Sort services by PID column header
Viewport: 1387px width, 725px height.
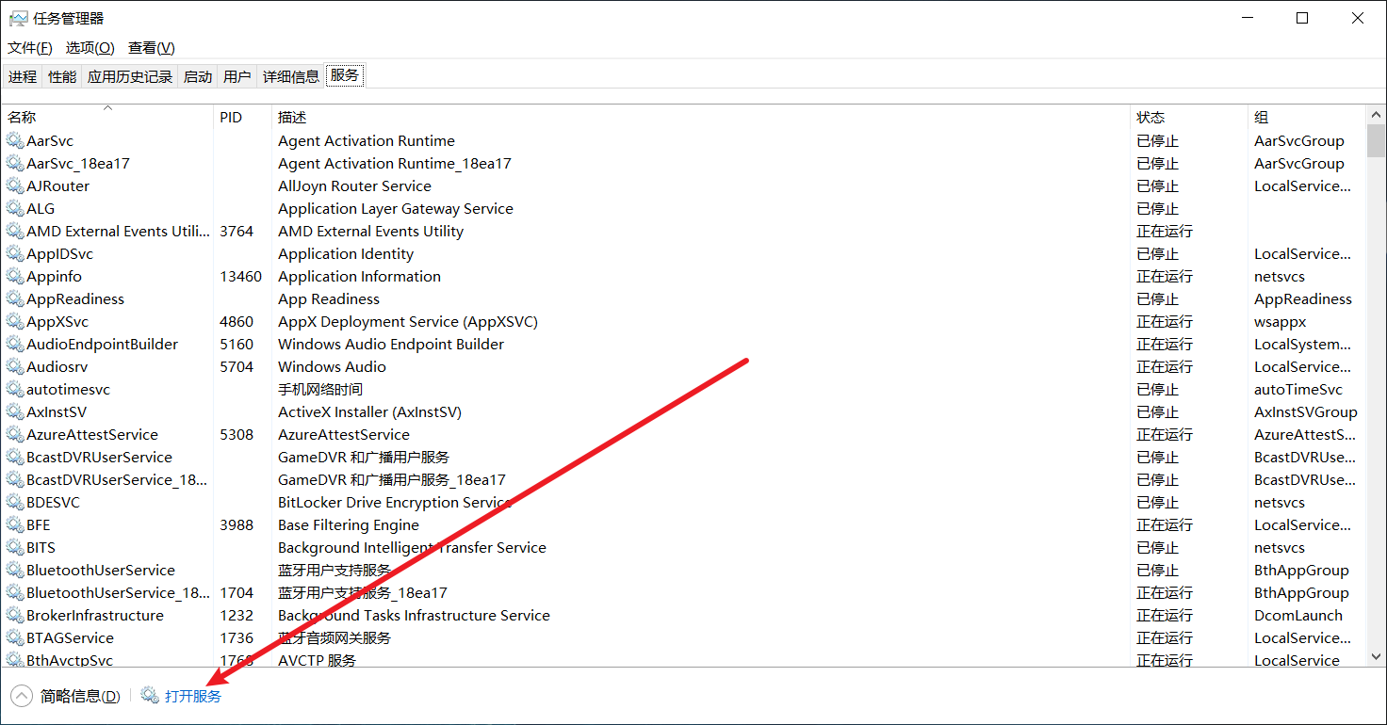click(231, 118)
